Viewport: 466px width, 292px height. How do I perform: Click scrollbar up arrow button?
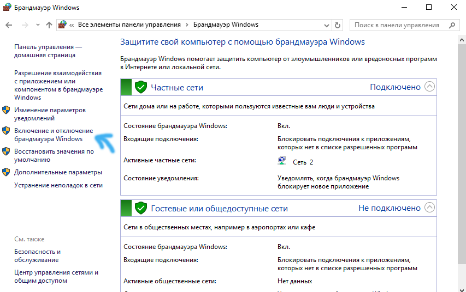(x=462, y=39)
